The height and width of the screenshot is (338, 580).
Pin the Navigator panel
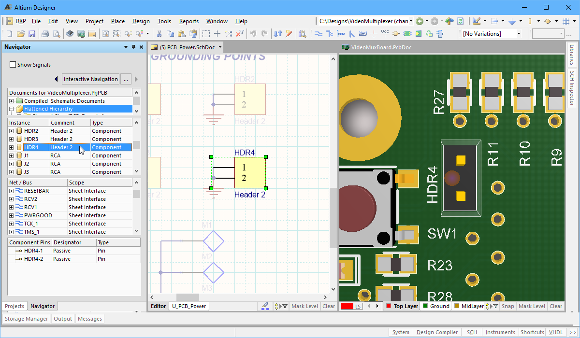pos(134,47)
